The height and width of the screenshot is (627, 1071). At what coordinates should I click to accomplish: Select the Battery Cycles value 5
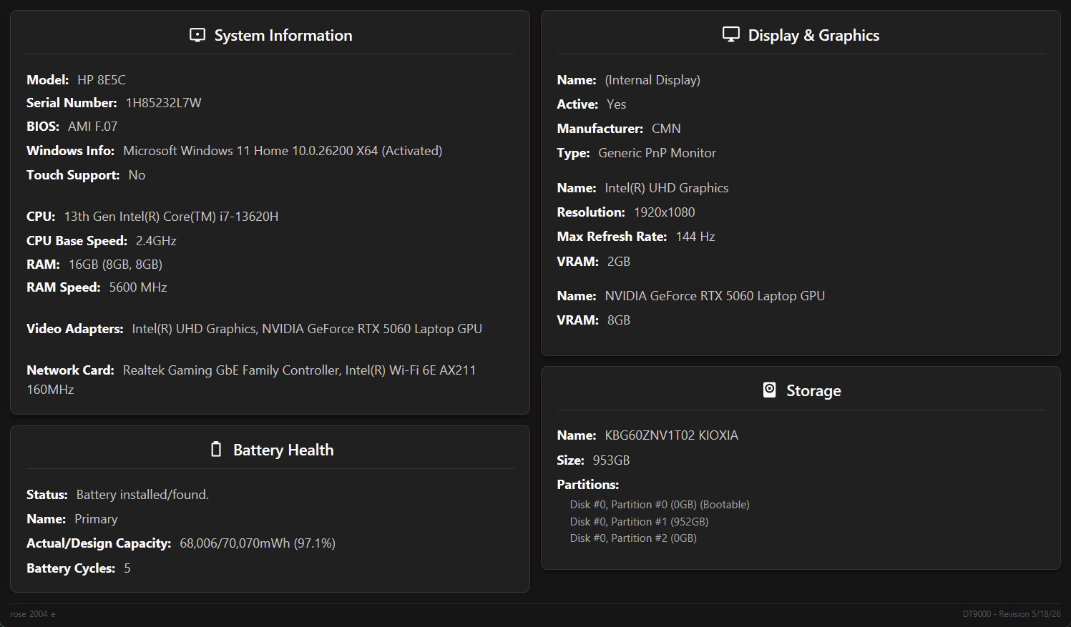point(127,568)
